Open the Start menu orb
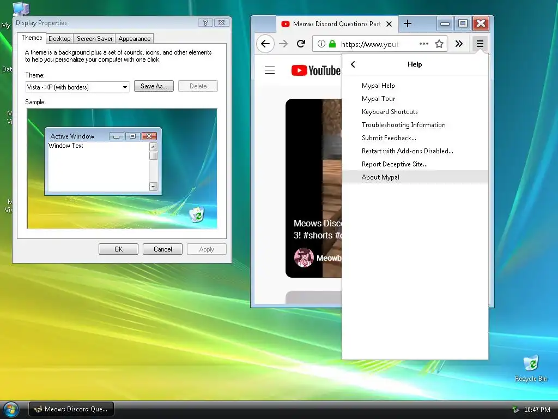The height and width of the screenshot is (419, 558). tap(10, 410)
